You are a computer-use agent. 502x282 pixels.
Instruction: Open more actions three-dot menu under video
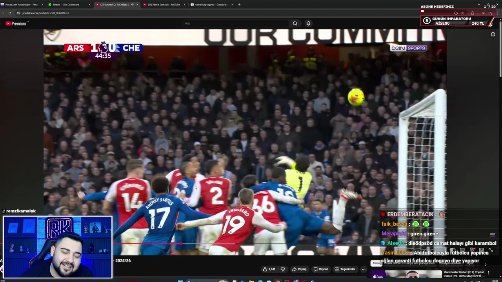(364, 269)
